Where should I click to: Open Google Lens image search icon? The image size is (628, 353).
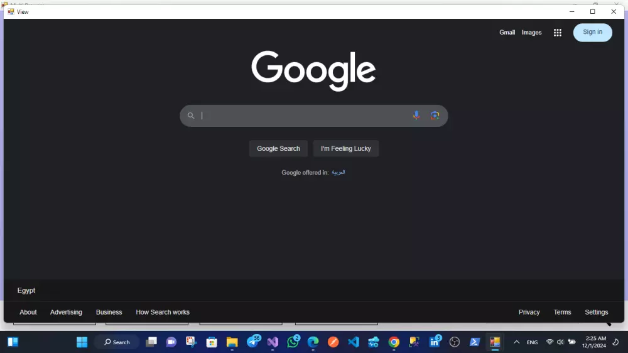coord(435,116)
